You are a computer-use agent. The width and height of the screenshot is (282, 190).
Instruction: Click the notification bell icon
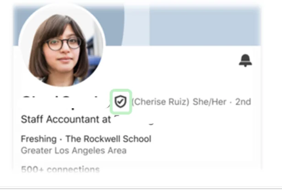tap(245, 60)
